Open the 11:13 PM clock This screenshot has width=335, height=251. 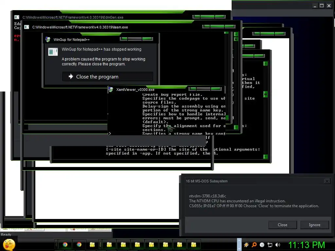pyautogui.click(x=307, y=245)
